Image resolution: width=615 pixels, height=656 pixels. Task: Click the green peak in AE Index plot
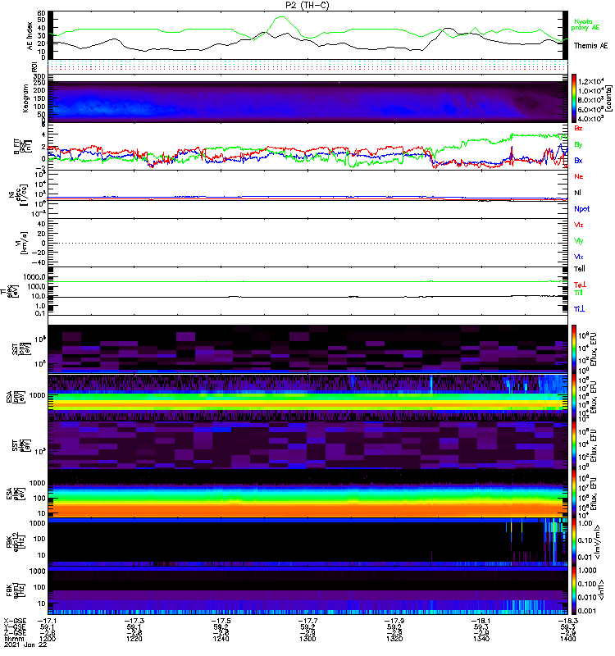(x=281, y=17)
